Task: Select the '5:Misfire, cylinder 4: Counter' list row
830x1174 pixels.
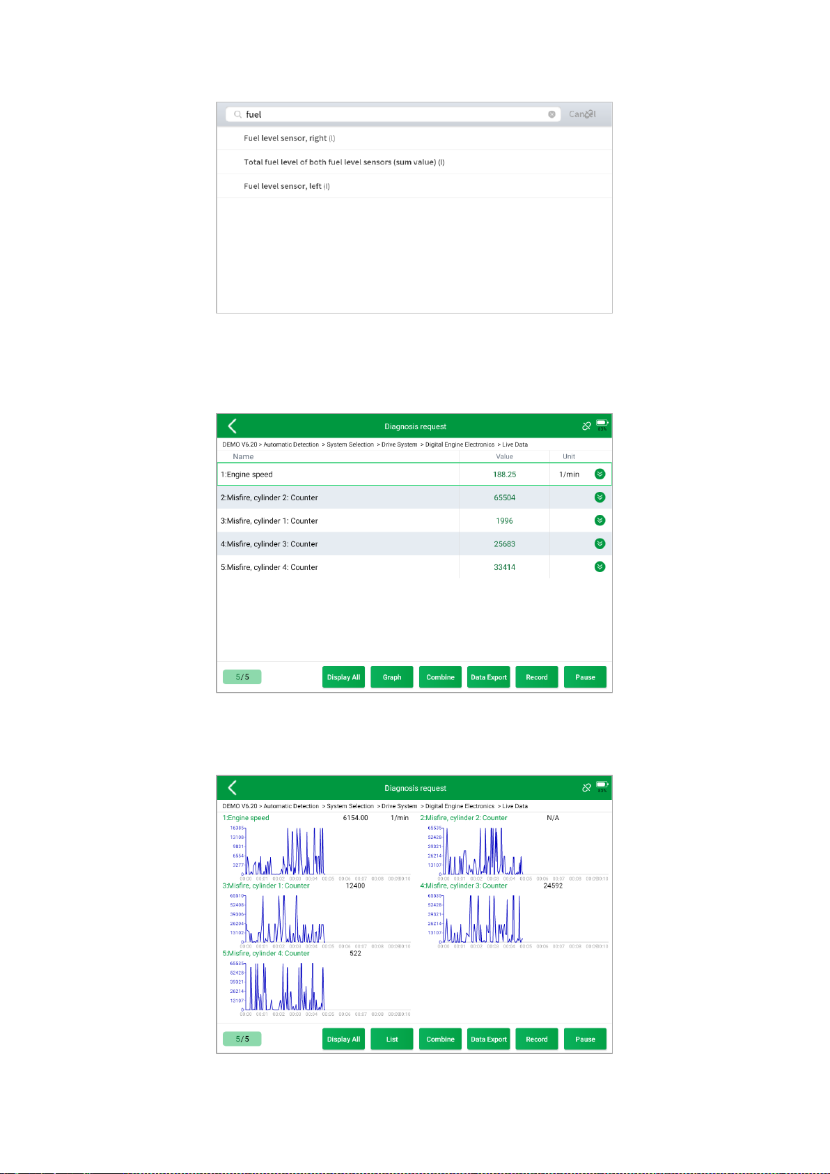Action: click(414, 567)
